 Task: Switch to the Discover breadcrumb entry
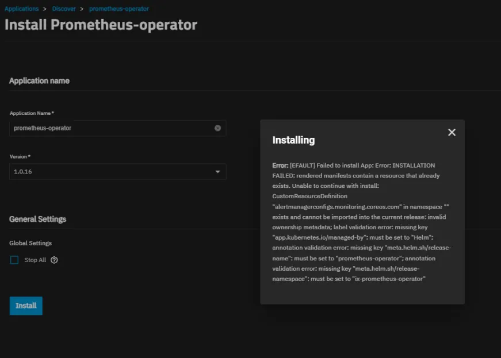pos(64,9)
